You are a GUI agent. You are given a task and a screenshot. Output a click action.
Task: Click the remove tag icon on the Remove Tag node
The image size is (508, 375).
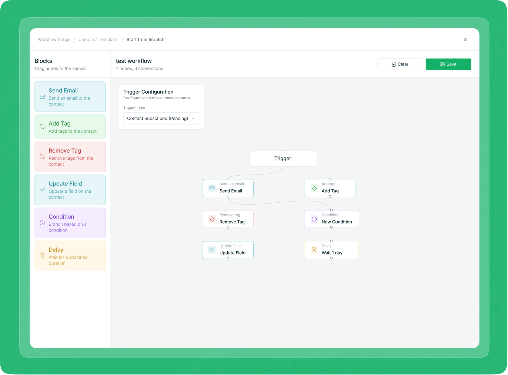[x=212, y=219]
